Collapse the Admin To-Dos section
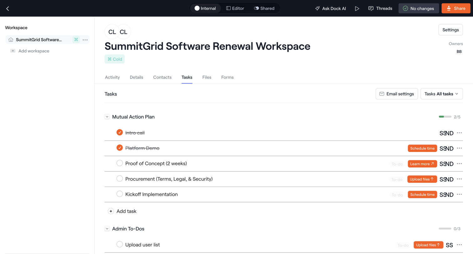The width and height of the screenshot is (473, 254). pyautogui.click(x=107, y=229)
